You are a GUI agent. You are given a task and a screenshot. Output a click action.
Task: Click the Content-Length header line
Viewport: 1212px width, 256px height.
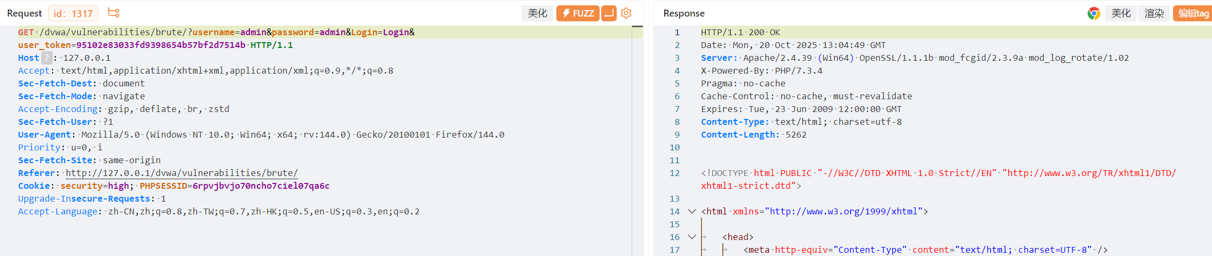pyautogui.click(x=753, y=134)
